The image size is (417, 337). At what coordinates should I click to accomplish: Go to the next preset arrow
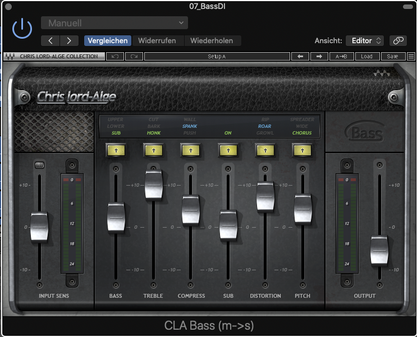coord(69,40)
